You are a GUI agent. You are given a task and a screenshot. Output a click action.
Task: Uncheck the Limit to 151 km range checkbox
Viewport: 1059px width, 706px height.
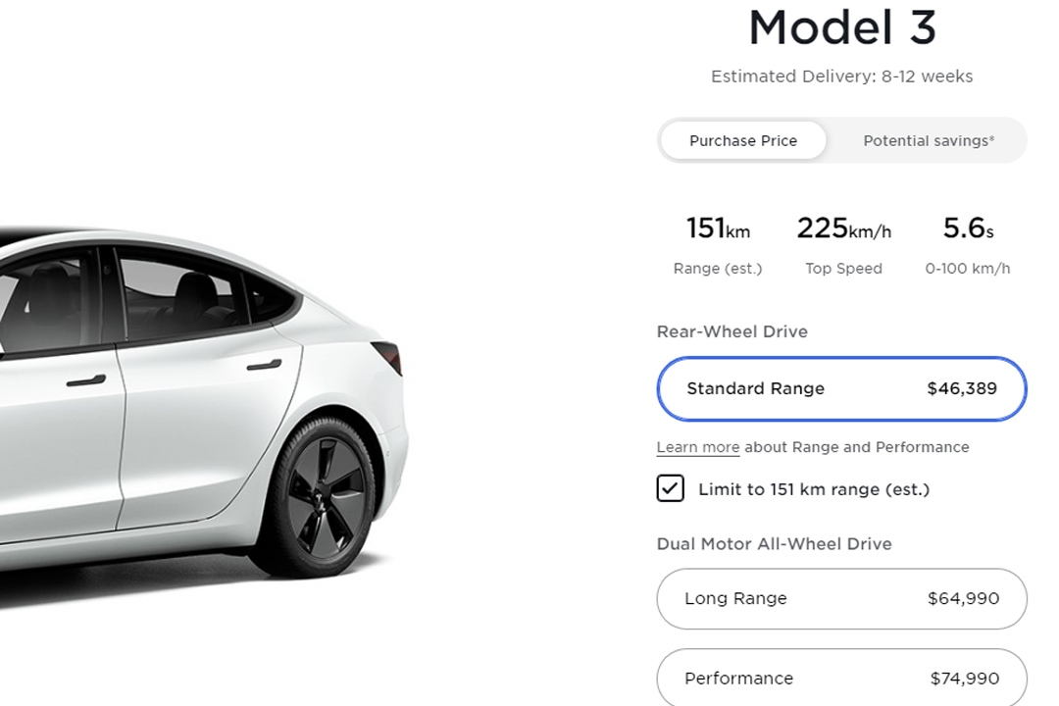671,488
